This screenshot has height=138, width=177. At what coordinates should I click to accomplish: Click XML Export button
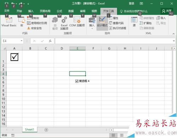(161, 23)
